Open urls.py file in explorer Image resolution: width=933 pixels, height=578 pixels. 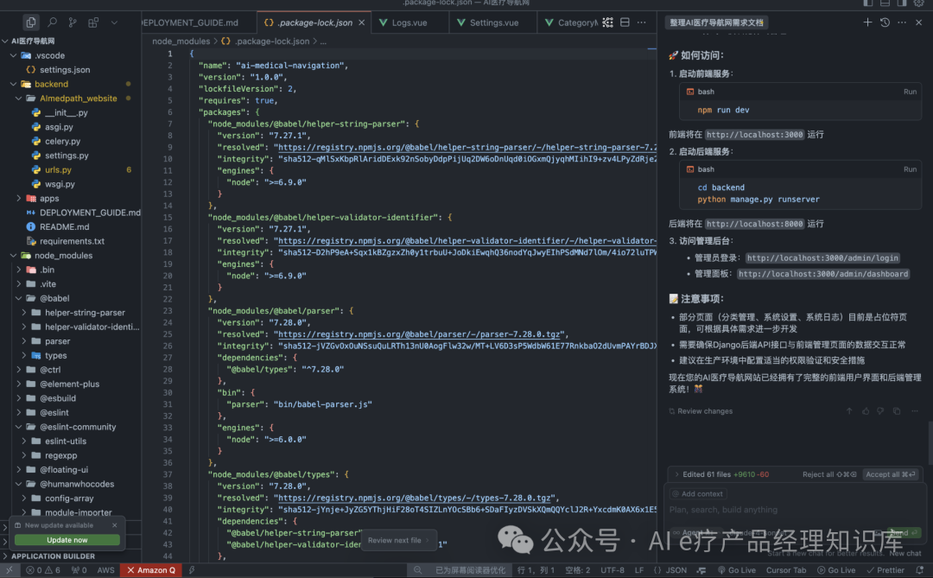click(x=58, y=169)
